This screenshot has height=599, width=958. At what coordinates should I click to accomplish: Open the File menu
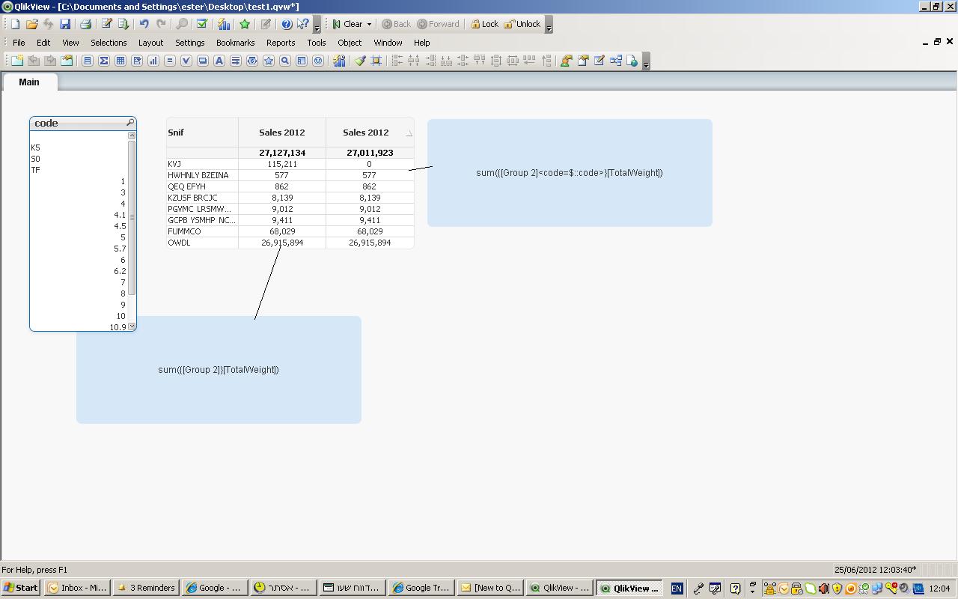pos(19,43)
